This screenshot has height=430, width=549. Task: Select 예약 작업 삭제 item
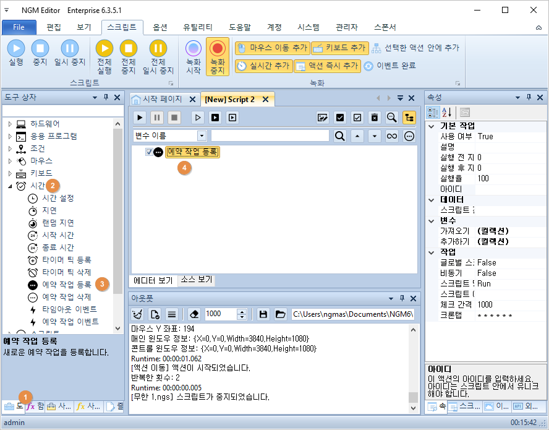(x=67, y=297)
